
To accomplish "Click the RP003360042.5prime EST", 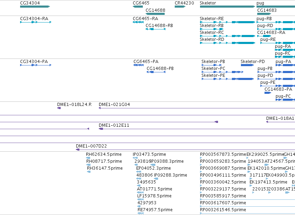I will click(201, 186).
